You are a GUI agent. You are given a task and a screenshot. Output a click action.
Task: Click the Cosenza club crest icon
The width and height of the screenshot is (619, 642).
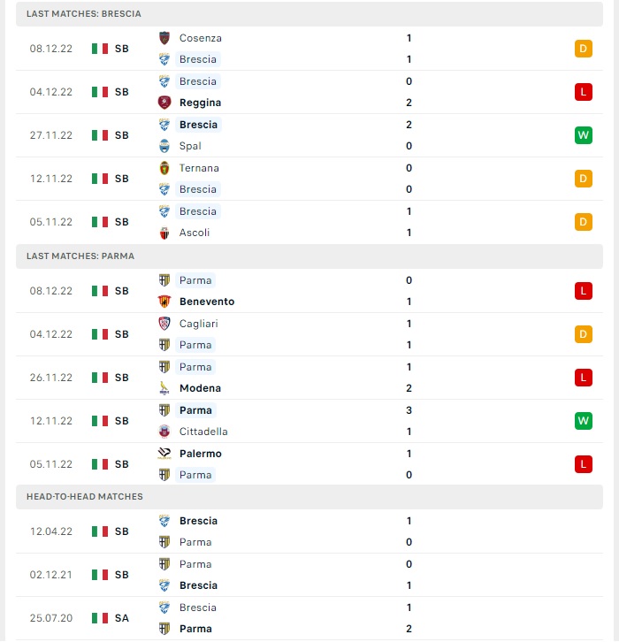164,38
